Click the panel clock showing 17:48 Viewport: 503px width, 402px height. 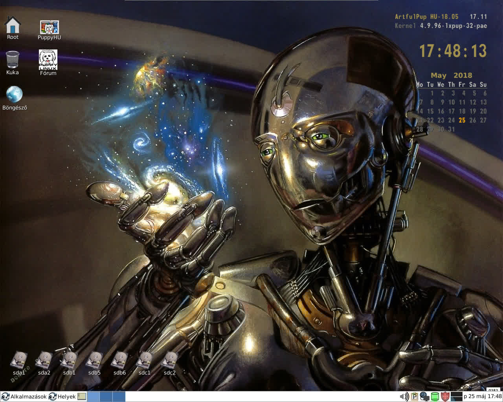point(483,397)
